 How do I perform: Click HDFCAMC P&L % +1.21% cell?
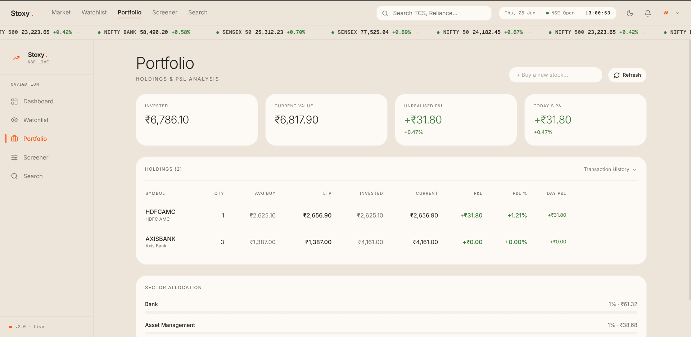tap(517, 216)
